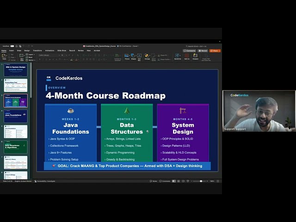Toggle Italic formatting button
The width and height of the screenshot is (296, 222).
43,60
